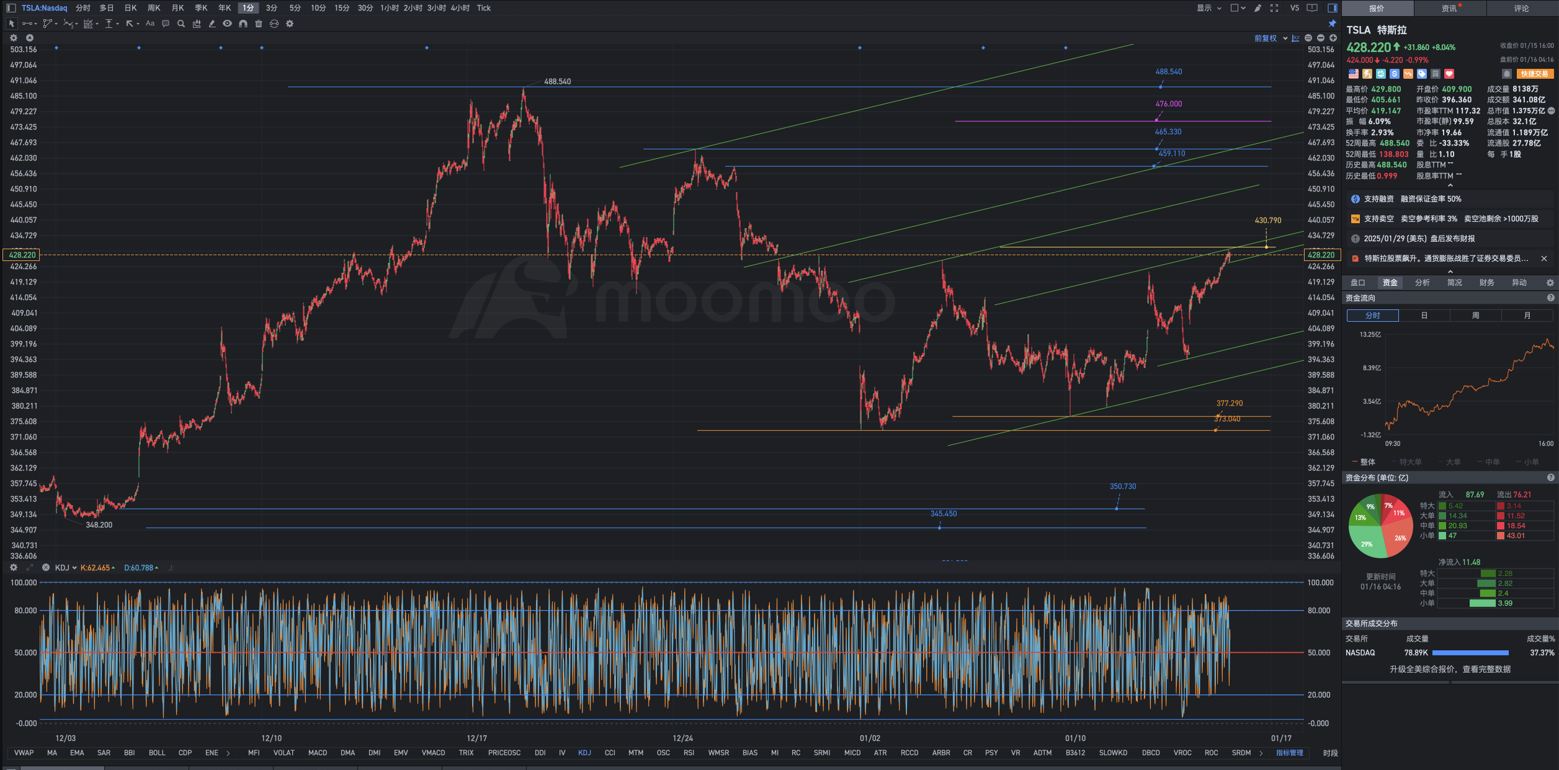Toggle left sidebar panel icon
Image resolution: width=1559 pixels, height=770 pixels.
[x=11, y=8]
